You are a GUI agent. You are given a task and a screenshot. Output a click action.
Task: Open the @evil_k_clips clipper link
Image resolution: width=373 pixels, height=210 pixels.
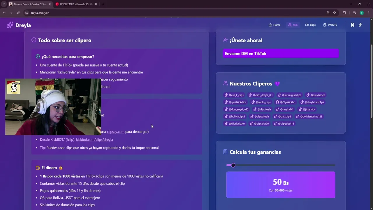click(x=234, y=95)
